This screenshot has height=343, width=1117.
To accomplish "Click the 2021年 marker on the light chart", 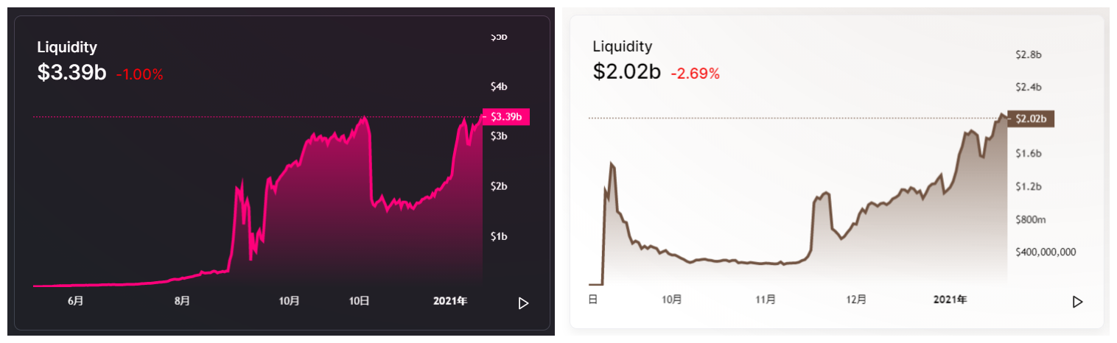I will 950,300.
